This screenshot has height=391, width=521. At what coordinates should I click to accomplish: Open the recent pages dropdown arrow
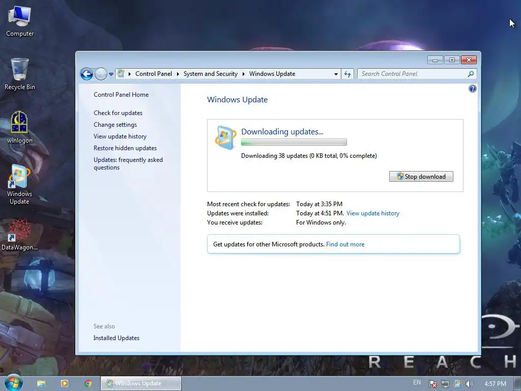tap(111, 74)
